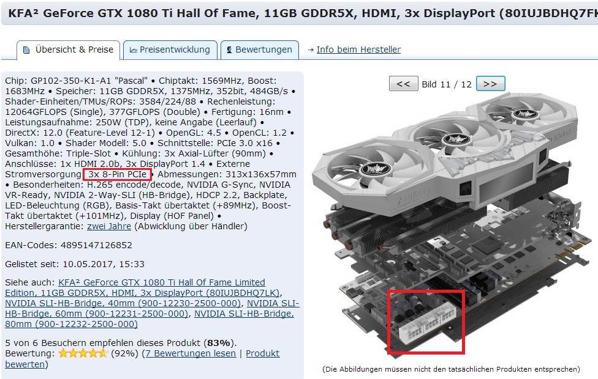This screenshot has height=379, width=598.
Task: Open NVIDIA SLI-HB-Bridge 80mm link
Action: [x=149, y=319]
